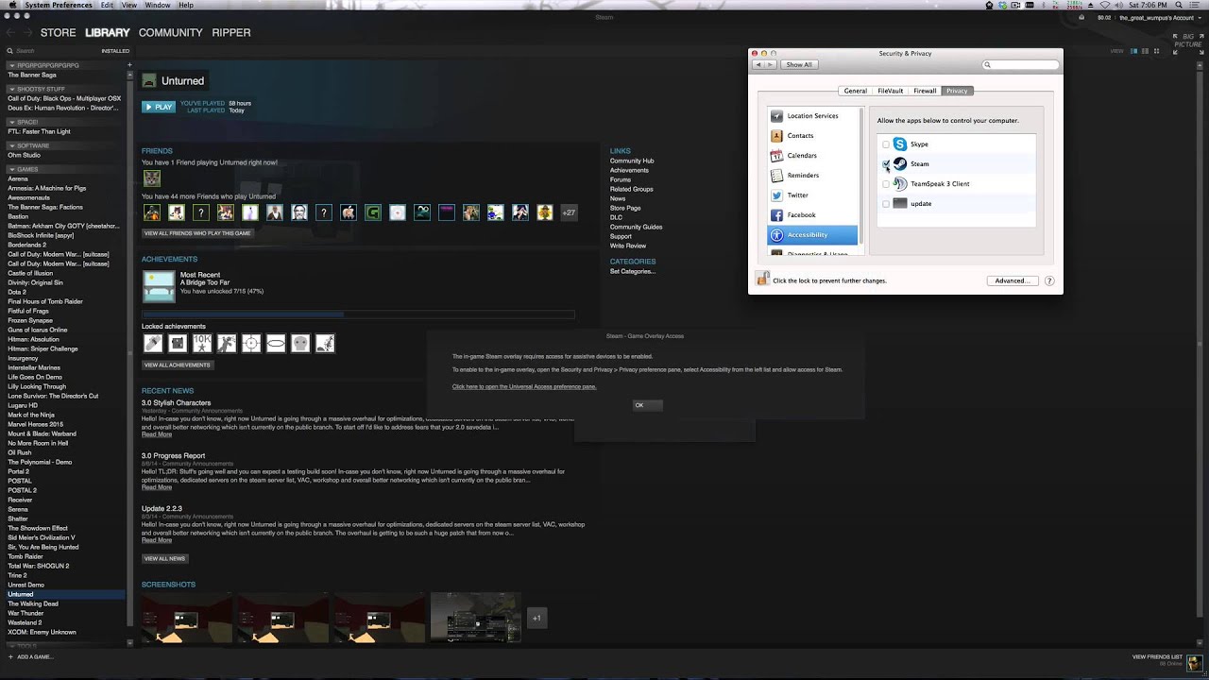Click Show All in Security & Privacy
1209x680 pixels.
[x=799, y=64]
